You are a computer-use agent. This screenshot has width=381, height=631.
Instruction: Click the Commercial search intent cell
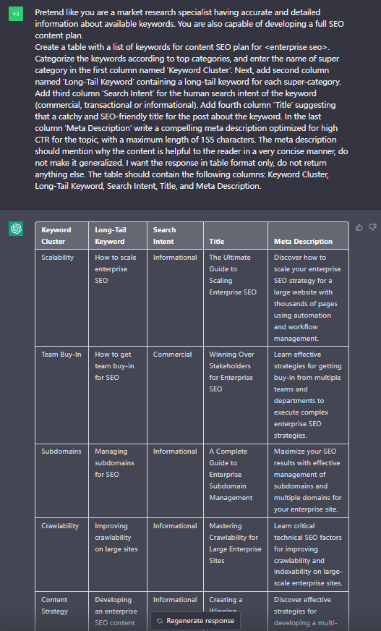point(175,395)
